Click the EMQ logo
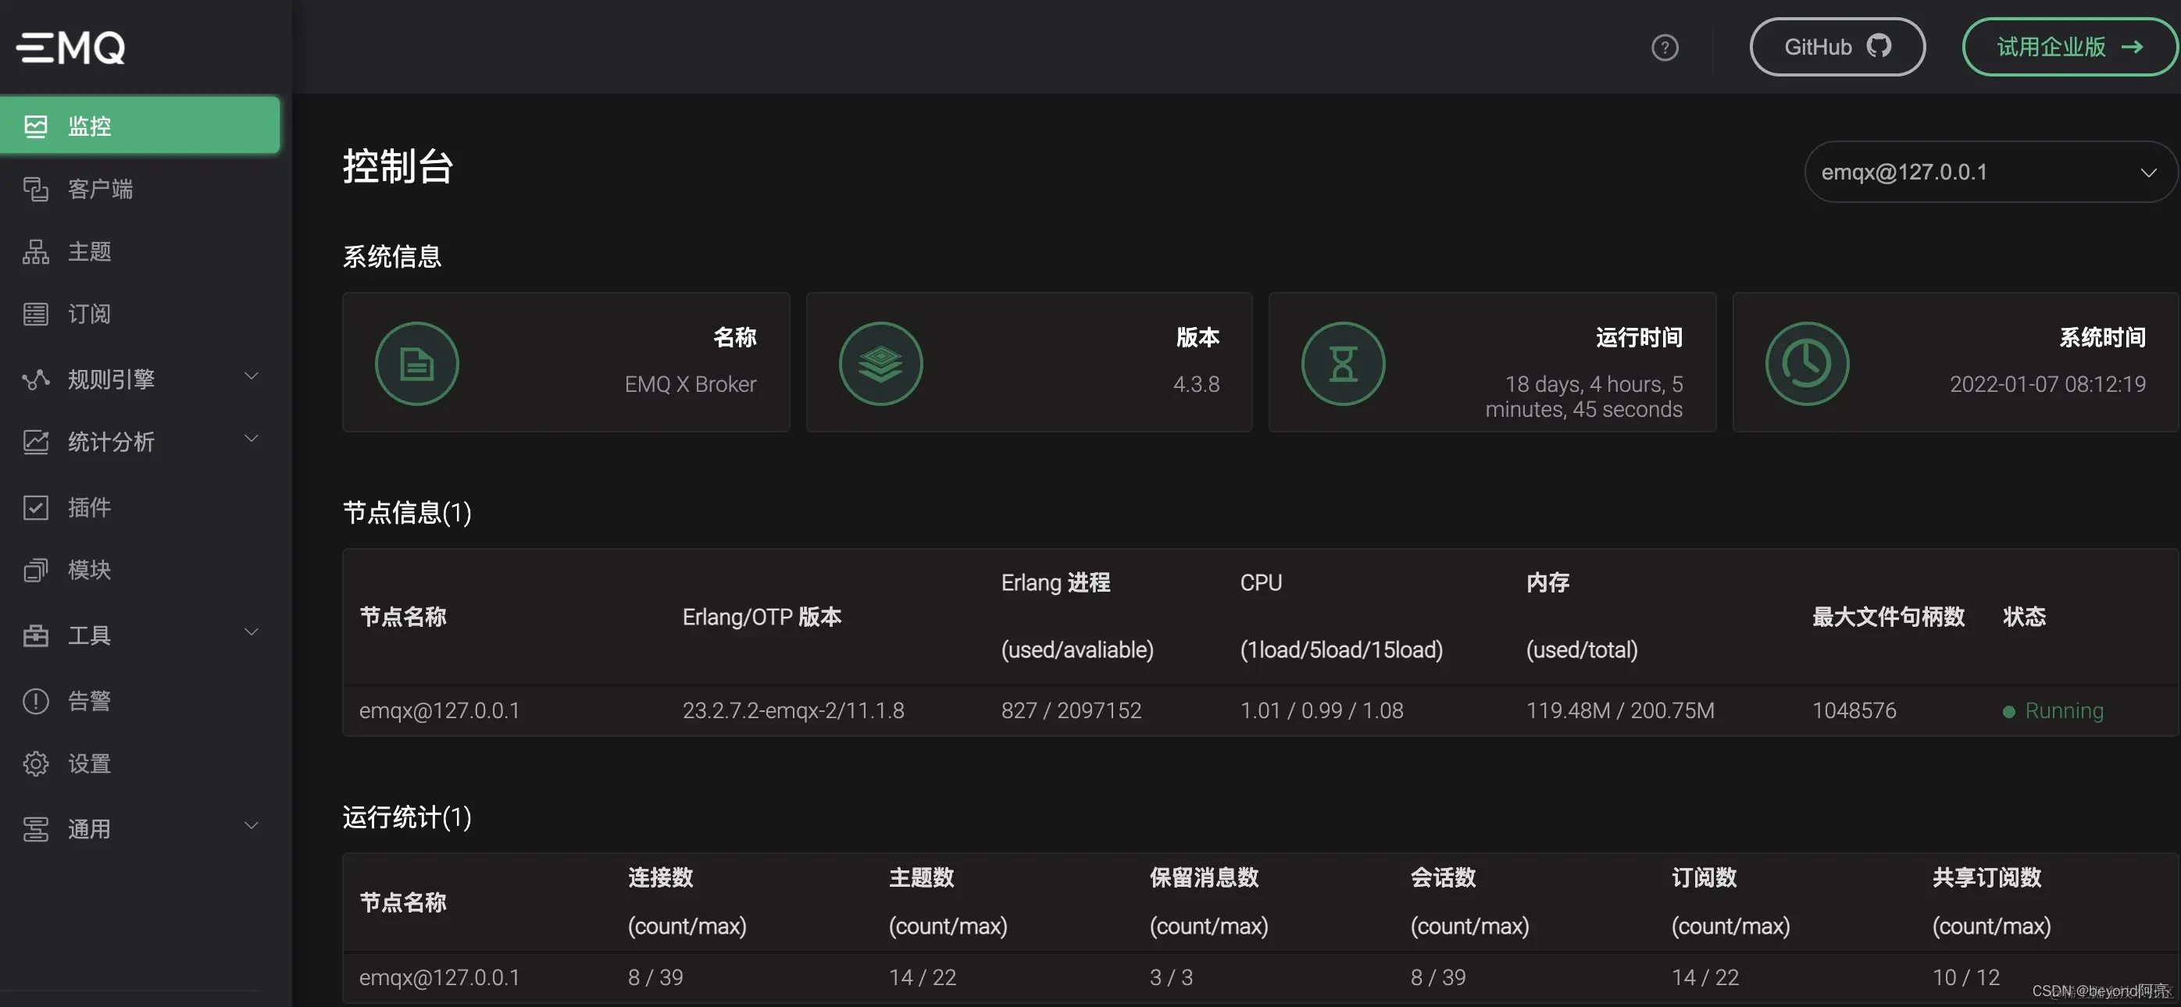Screen dimensions: 2181x1007 point(71,47)
